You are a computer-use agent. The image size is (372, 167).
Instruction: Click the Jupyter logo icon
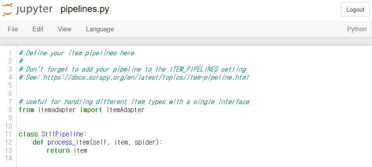pyautogui.click(x=9, y=9)
